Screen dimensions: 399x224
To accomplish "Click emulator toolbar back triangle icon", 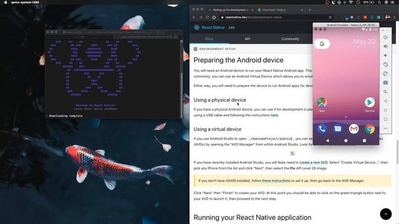I will (x=385, y=101).
